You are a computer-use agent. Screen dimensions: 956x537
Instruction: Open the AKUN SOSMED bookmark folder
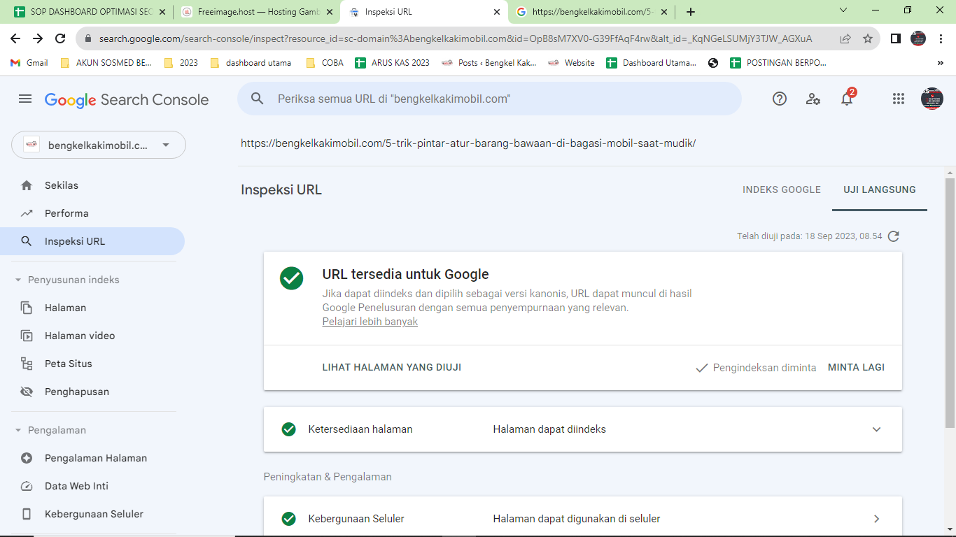tap(106, 63)
